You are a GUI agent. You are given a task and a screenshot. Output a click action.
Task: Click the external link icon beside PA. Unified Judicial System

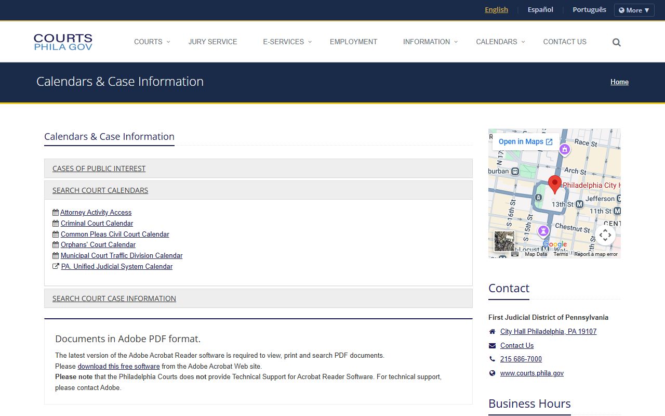(56, 266)
